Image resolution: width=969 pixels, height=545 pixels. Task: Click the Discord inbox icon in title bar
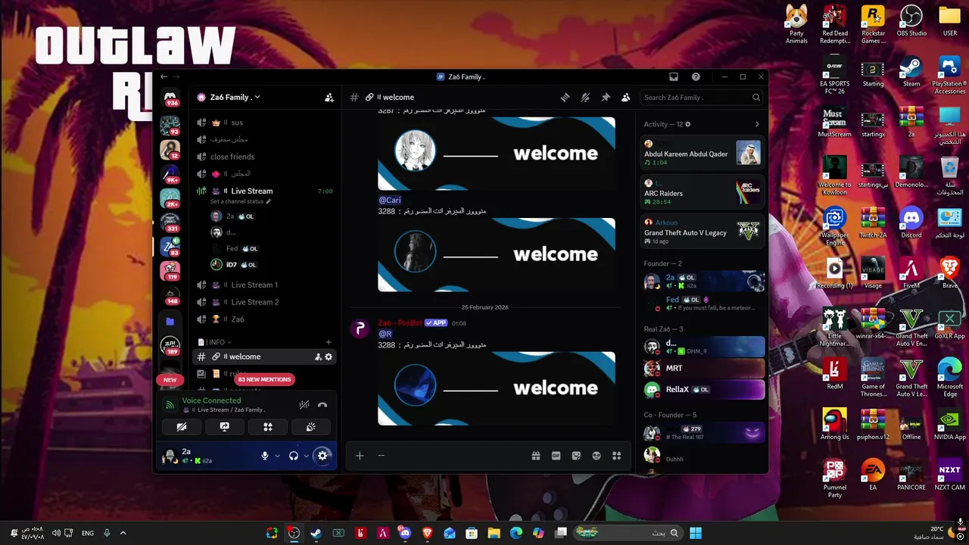tap(674, 76)
